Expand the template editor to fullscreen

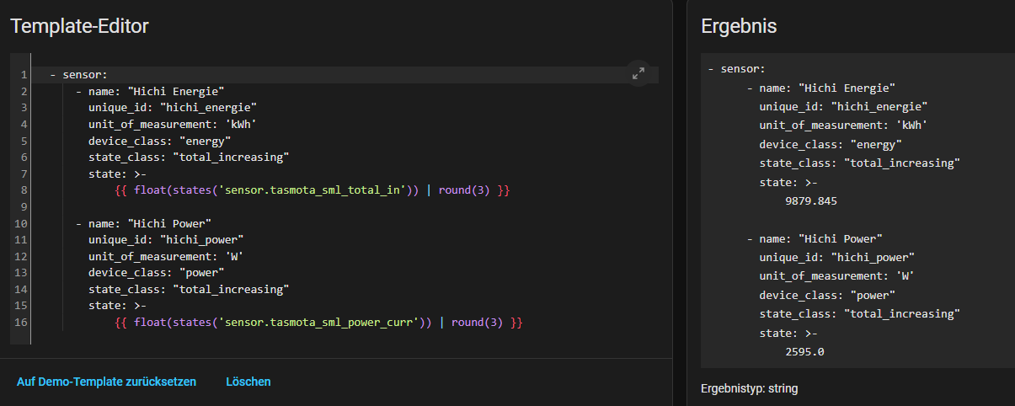[638, 73]
